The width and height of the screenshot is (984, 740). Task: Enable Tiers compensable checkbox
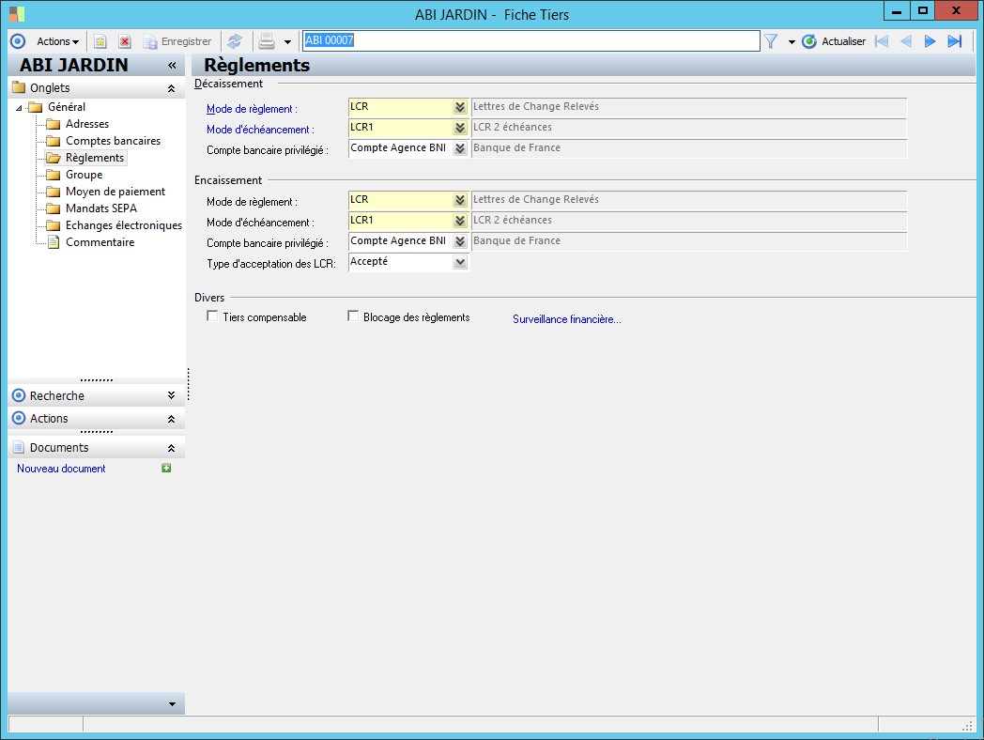(x=212, y=316)
